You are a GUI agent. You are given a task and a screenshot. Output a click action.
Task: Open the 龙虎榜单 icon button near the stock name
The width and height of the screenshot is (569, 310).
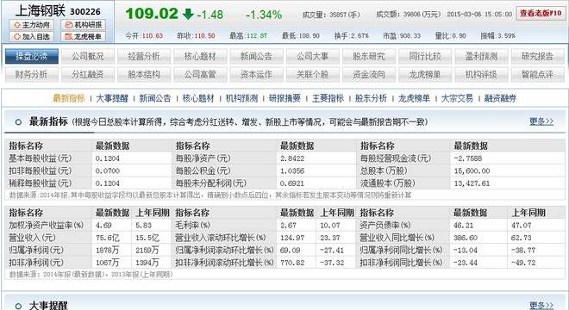tap(84, 37)
